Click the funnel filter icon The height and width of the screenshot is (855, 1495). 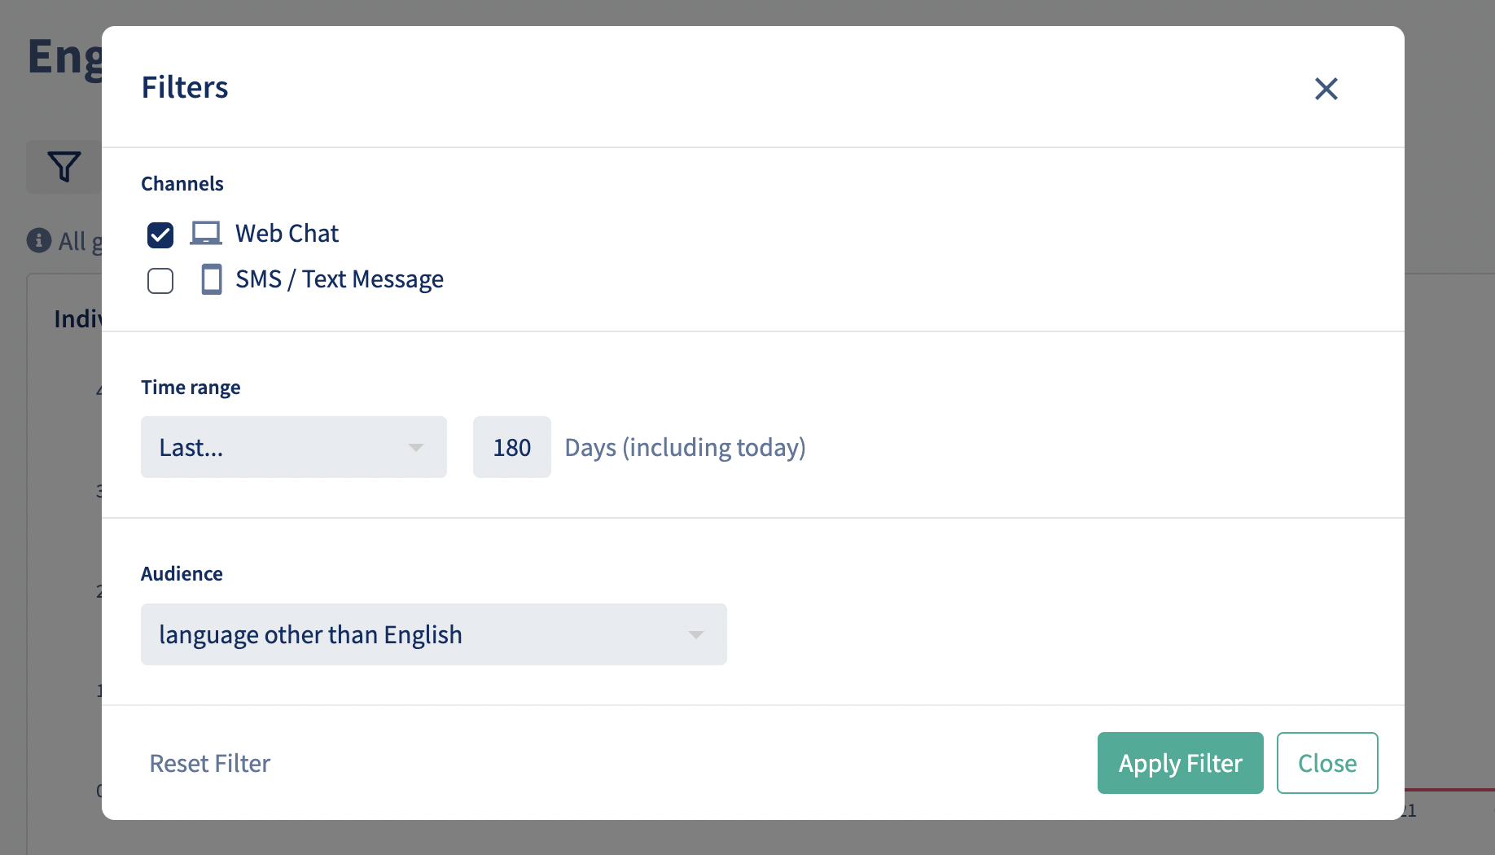click(64, 167)
